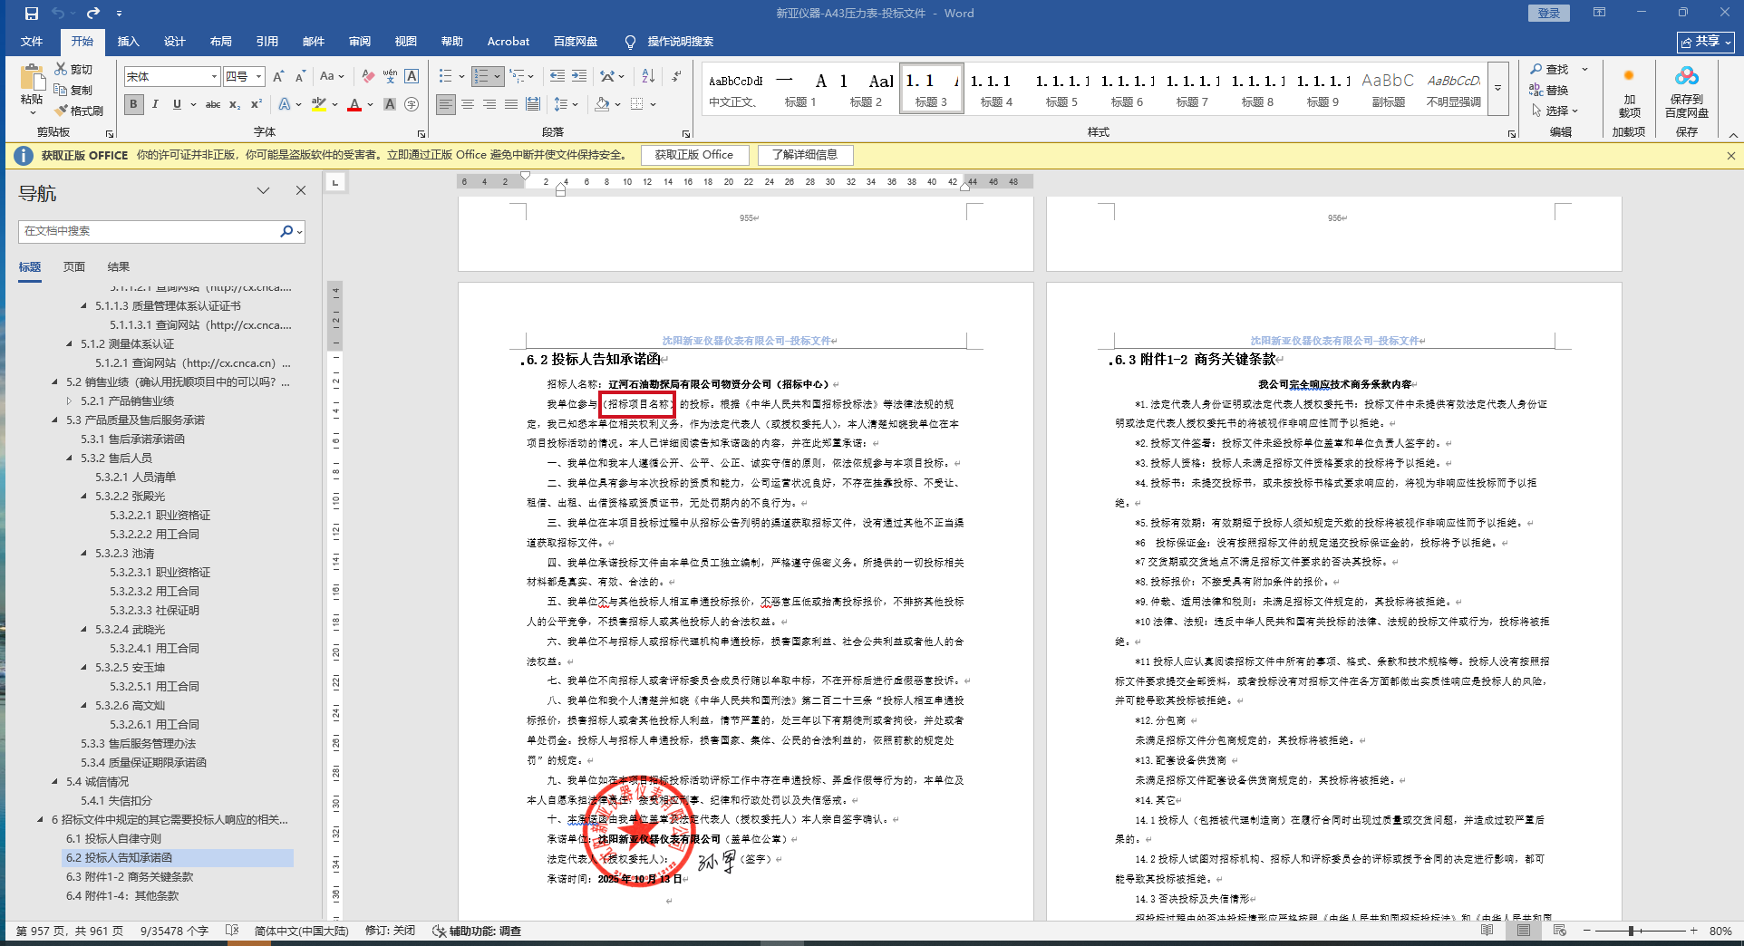Screen dimensions: 1744x946
Task: Open the 选择 select dropdown in editing group
Action: [1555, 111]
